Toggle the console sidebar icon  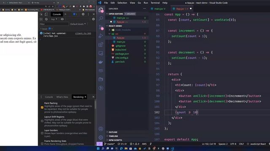[41, 19]
